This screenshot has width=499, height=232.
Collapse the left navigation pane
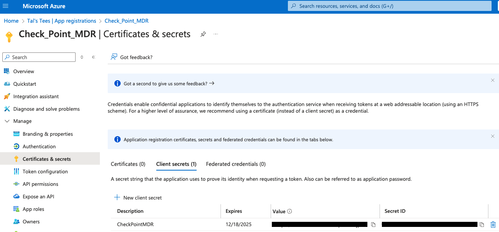(93, 57)
